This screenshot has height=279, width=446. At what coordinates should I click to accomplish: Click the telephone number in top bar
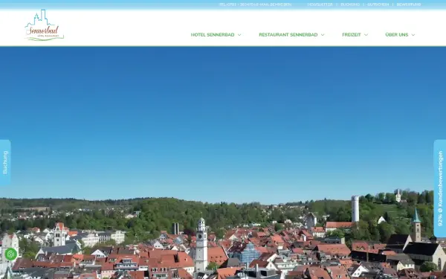tap(236, 4)
